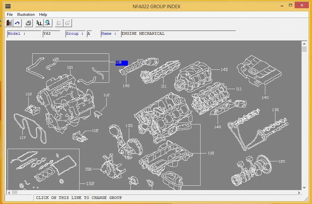Click part label 102 beside gasket kit

click(90, 183)
